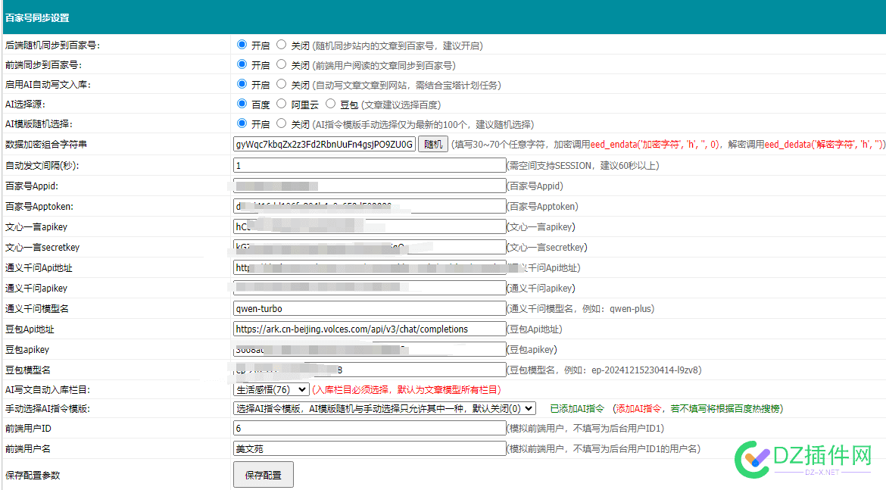Focus the 百家号Appid input field
The image size is (886, 490).
(370, 186)
